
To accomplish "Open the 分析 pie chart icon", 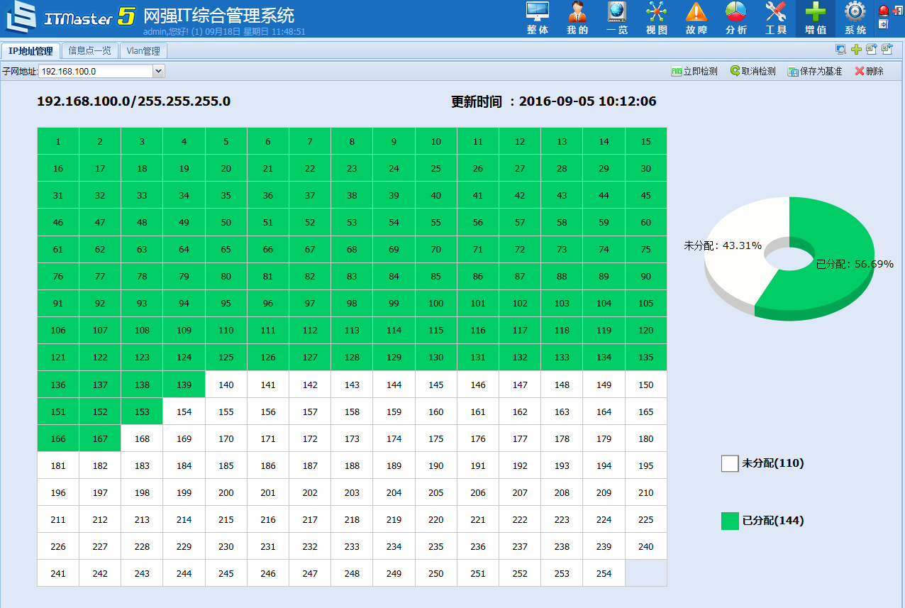I will [736, 12].
